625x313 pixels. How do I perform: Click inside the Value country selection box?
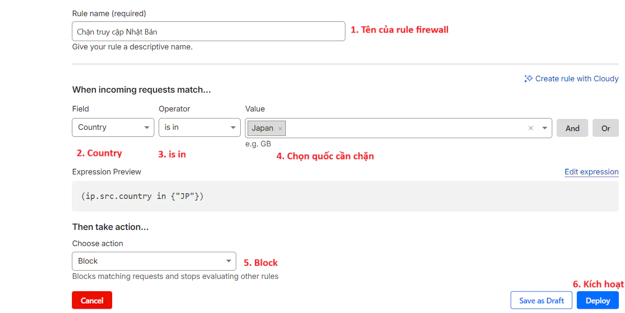pos(403,128)
